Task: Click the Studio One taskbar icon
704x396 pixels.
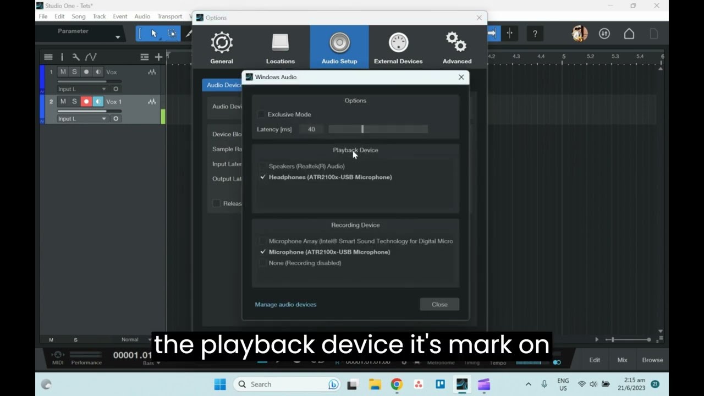Action: 462,384
